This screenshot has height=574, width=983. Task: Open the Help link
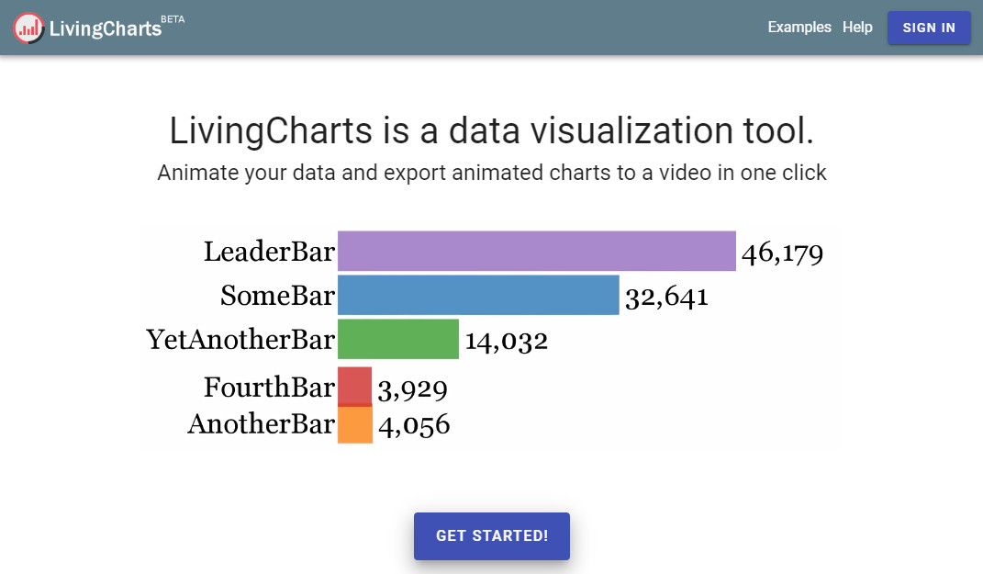click(857, 28)
